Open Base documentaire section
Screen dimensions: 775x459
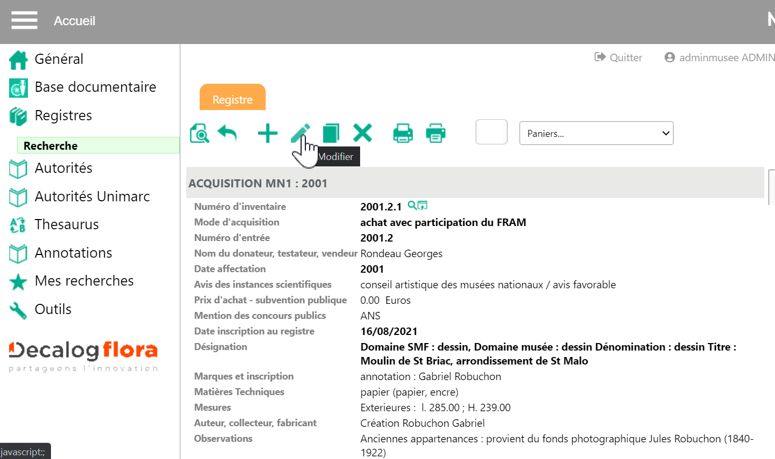[x=95, y=87]
